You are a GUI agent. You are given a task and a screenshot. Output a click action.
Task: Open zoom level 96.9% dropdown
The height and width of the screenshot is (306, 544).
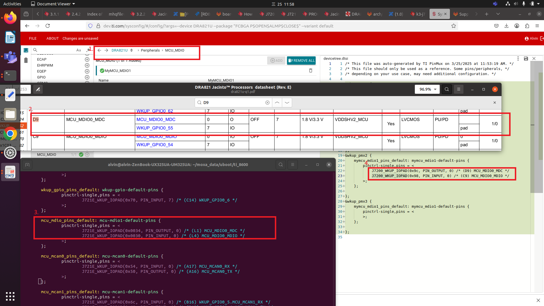tap(428, 89)
